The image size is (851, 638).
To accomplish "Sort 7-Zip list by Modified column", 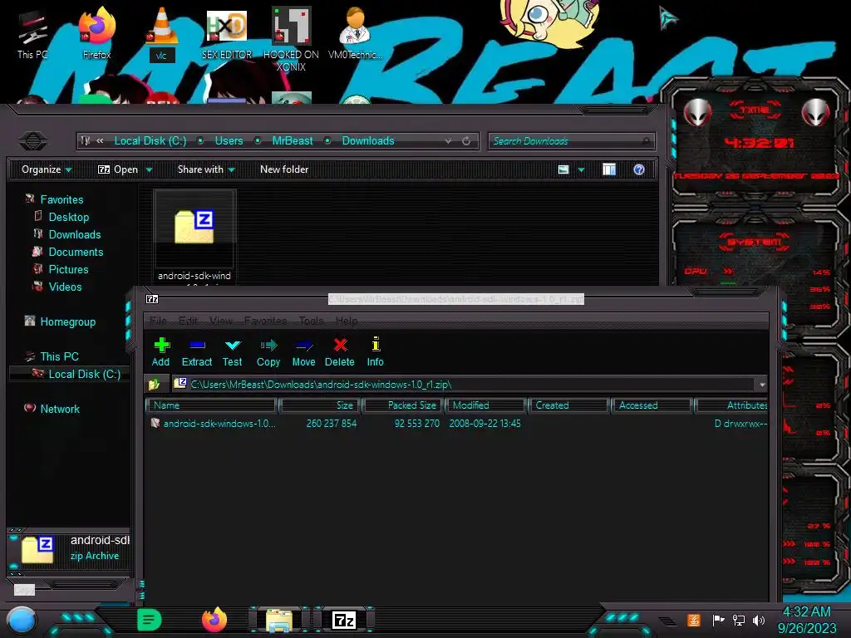I will click(x=485, y=405).
